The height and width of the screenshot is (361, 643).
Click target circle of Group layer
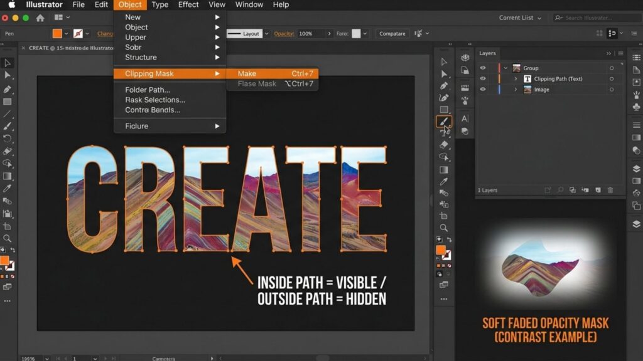tap(612, 68)
